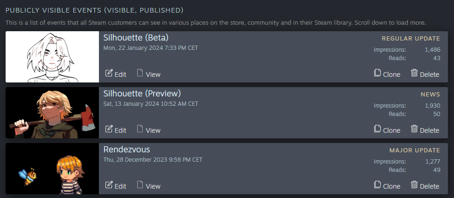Select the pixel-art bee and boy thumbnail
The height and width of the screenshot is (198, 454).
point(52,169)
